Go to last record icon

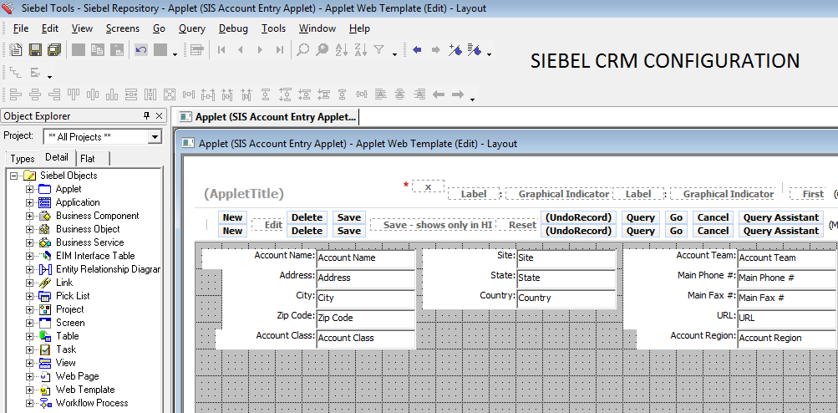point(280,50)
